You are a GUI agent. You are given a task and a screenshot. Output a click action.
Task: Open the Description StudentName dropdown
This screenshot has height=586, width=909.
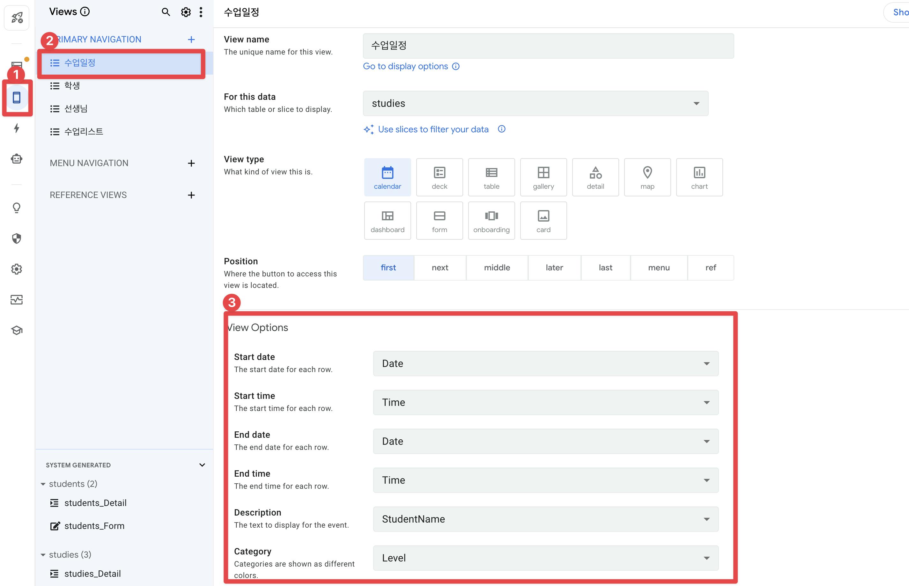coord(545,519)
